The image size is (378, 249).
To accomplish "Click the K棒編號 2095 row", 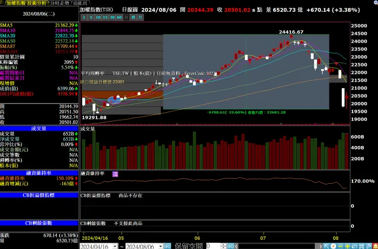I will coord(39,62).
